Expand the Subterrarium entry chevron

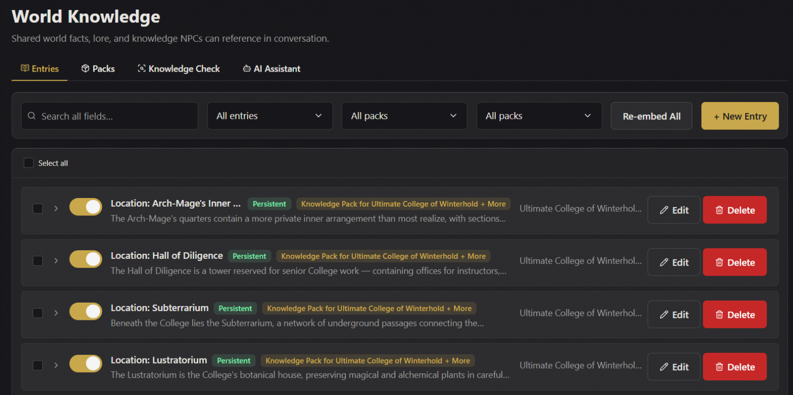coord(56,313)
